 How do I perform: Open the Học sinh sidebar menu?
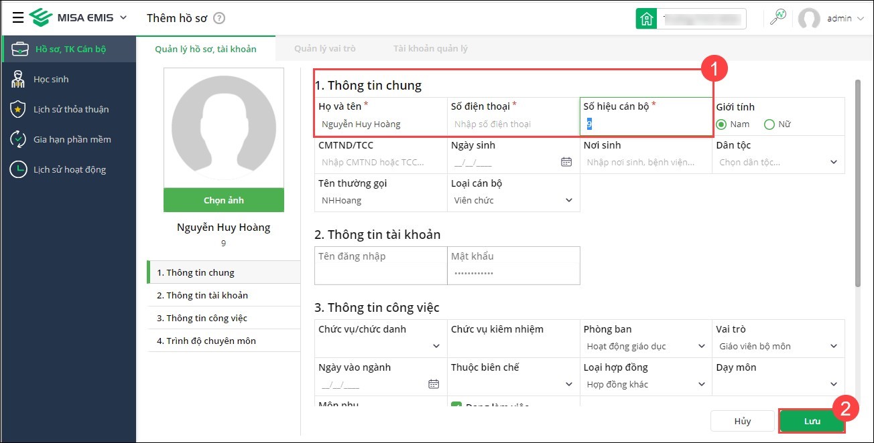click(68, 79)
